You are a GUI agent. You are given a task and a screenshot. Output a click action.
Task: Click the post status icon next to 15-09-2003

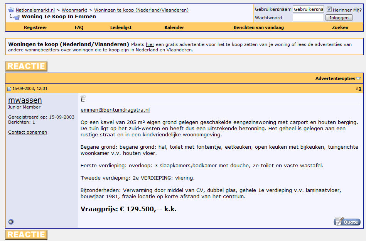9,89
